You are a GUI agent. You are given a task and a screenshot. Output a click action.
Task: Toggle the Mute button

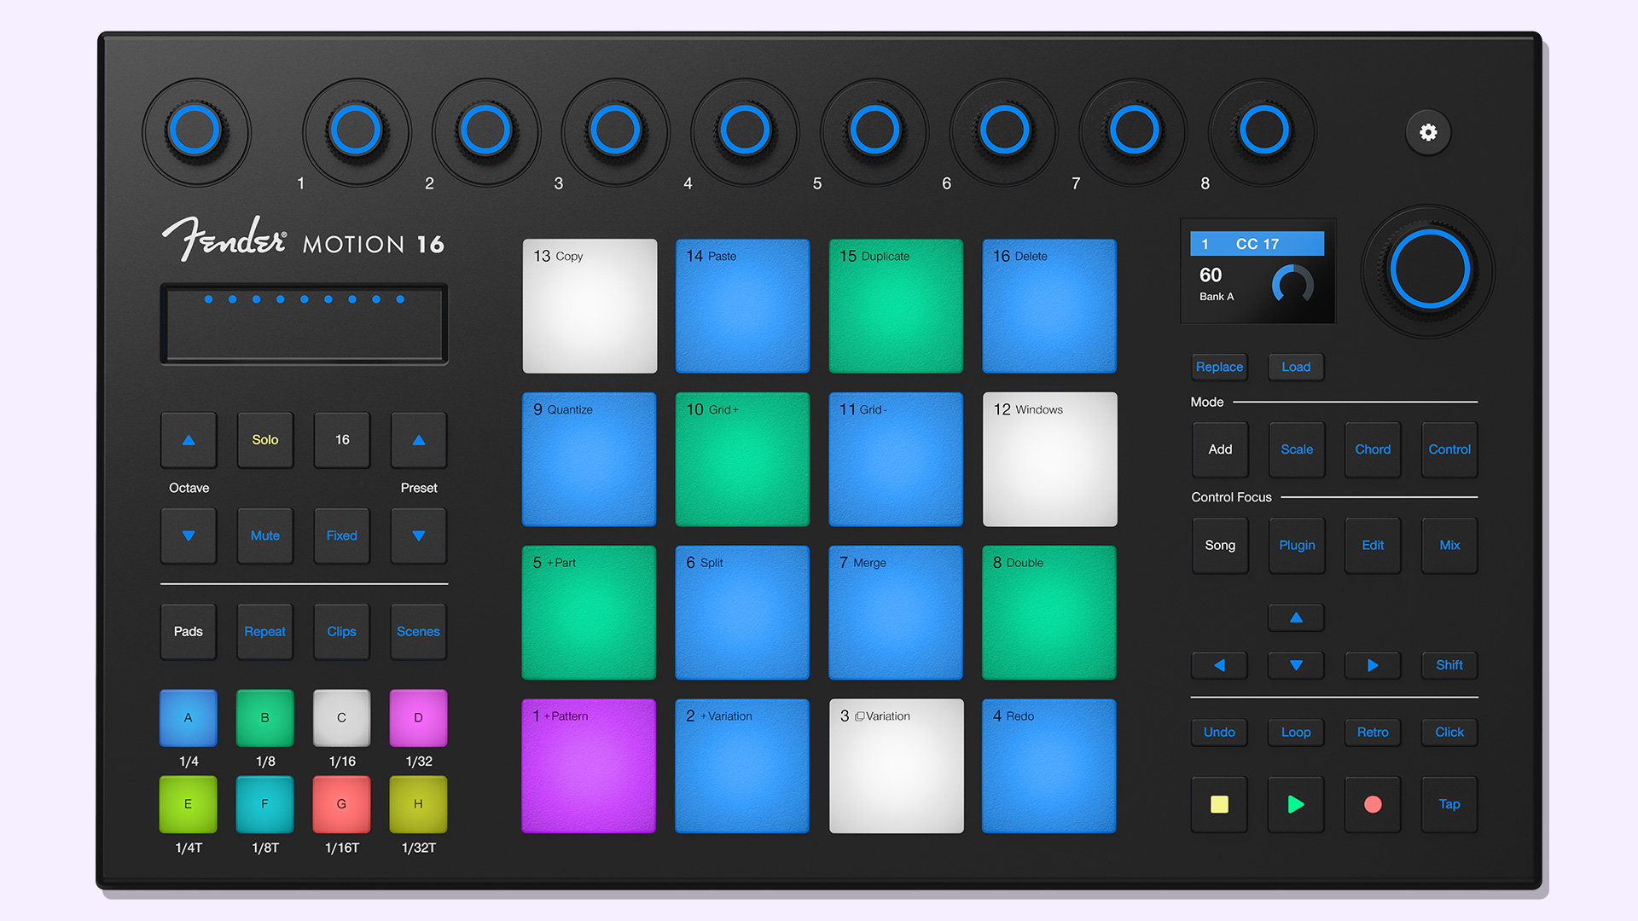click(265, 536)
